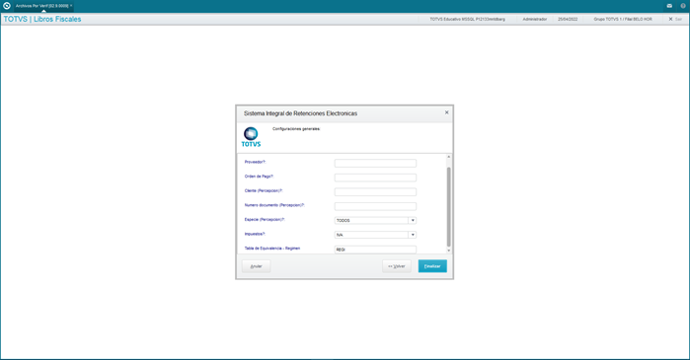Click the dialog scrollbar up arrow

(x=449, y=157)
